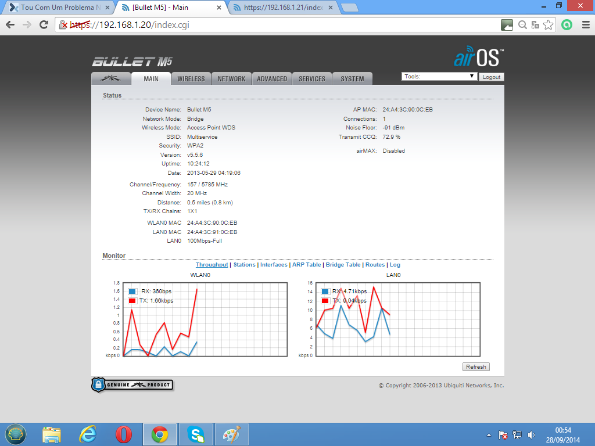Click the Genuine Product badge
The image size is (595, 446).
(x=132, y=384)
